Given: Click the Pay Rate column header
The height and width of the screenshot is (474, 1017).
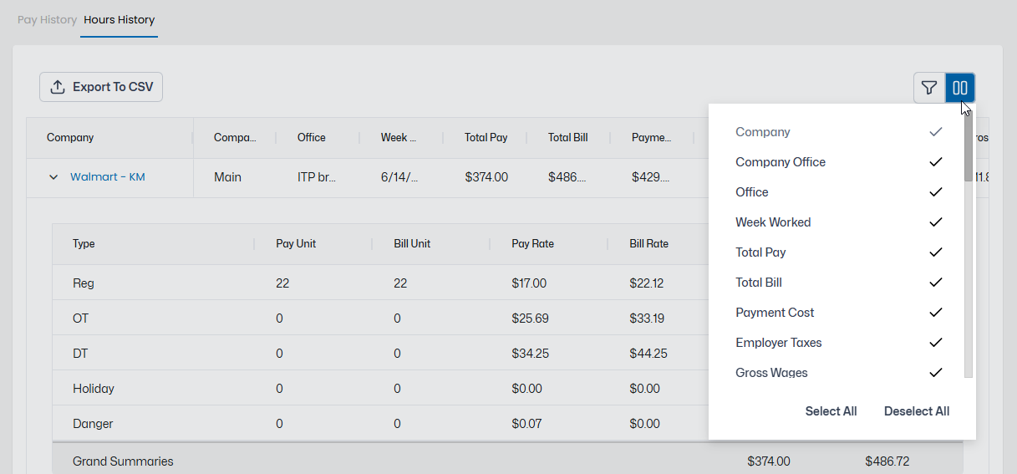Looking at the screenshot, I should pyautogui.click(x=532, y=244).
